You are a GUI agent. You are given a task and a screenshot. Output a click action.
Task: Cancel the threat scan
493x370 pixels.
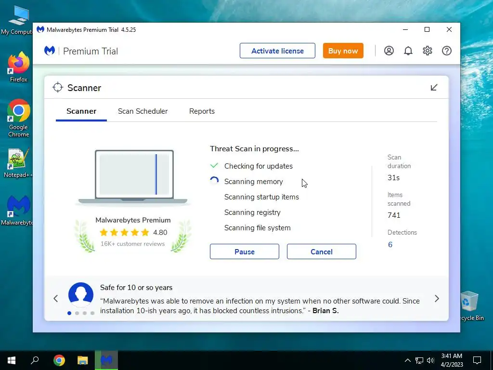coord(321,251)
